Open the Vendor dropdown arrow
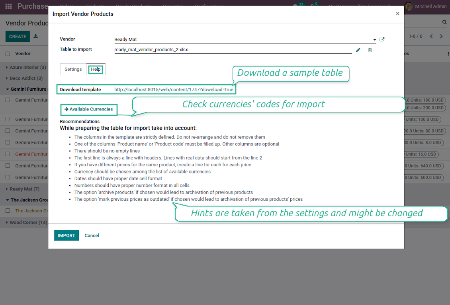 [x=374, y=40]
